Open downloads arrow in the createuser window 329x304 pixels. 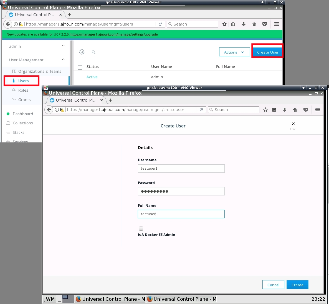[x=285, y=110]
